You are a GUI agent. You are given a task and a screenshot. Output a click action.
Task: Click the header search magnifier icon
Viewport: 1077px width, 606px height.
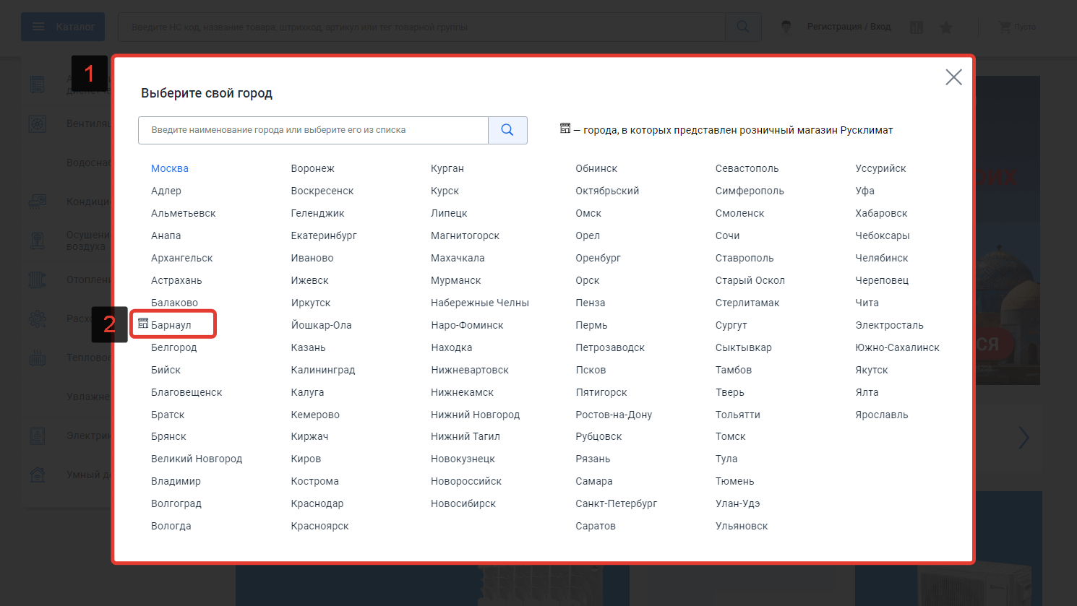(742, 27)
